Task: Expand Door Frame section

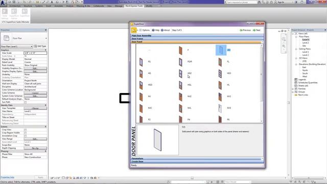Action: tap(197, 39)
